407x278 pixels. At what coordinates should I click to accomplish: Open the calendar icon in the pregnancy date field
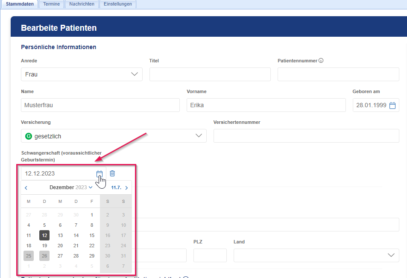(100, 173)
